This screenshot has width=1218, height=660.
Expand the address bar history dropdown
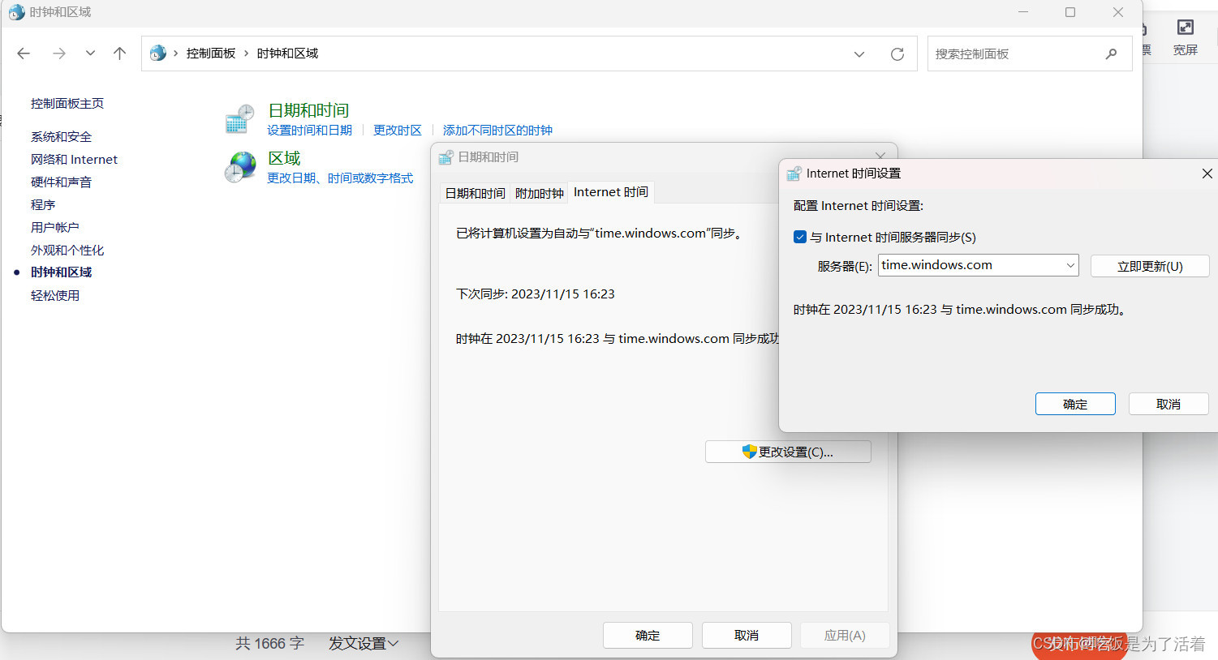[x=859, y=54]
